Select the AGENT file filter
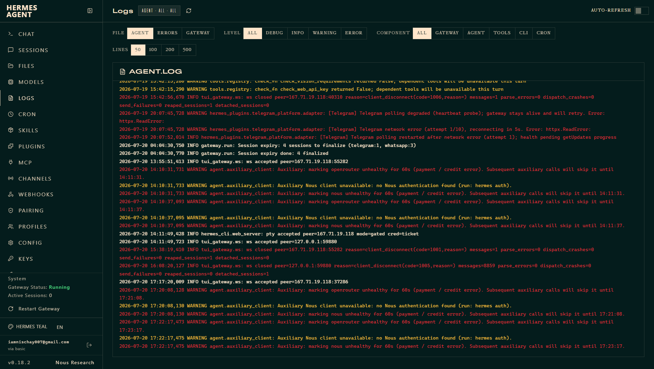This screenshot has height=369, width=654. coord(140,33)
